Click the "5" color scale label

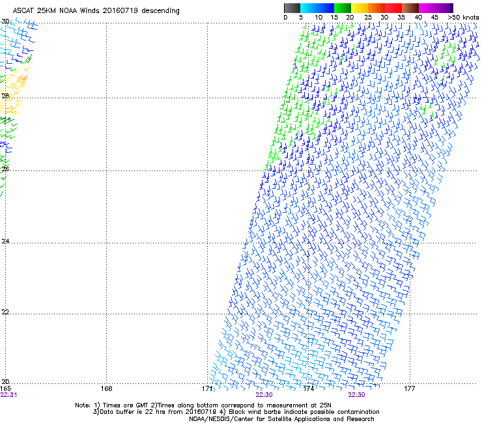tap(301, 18)
